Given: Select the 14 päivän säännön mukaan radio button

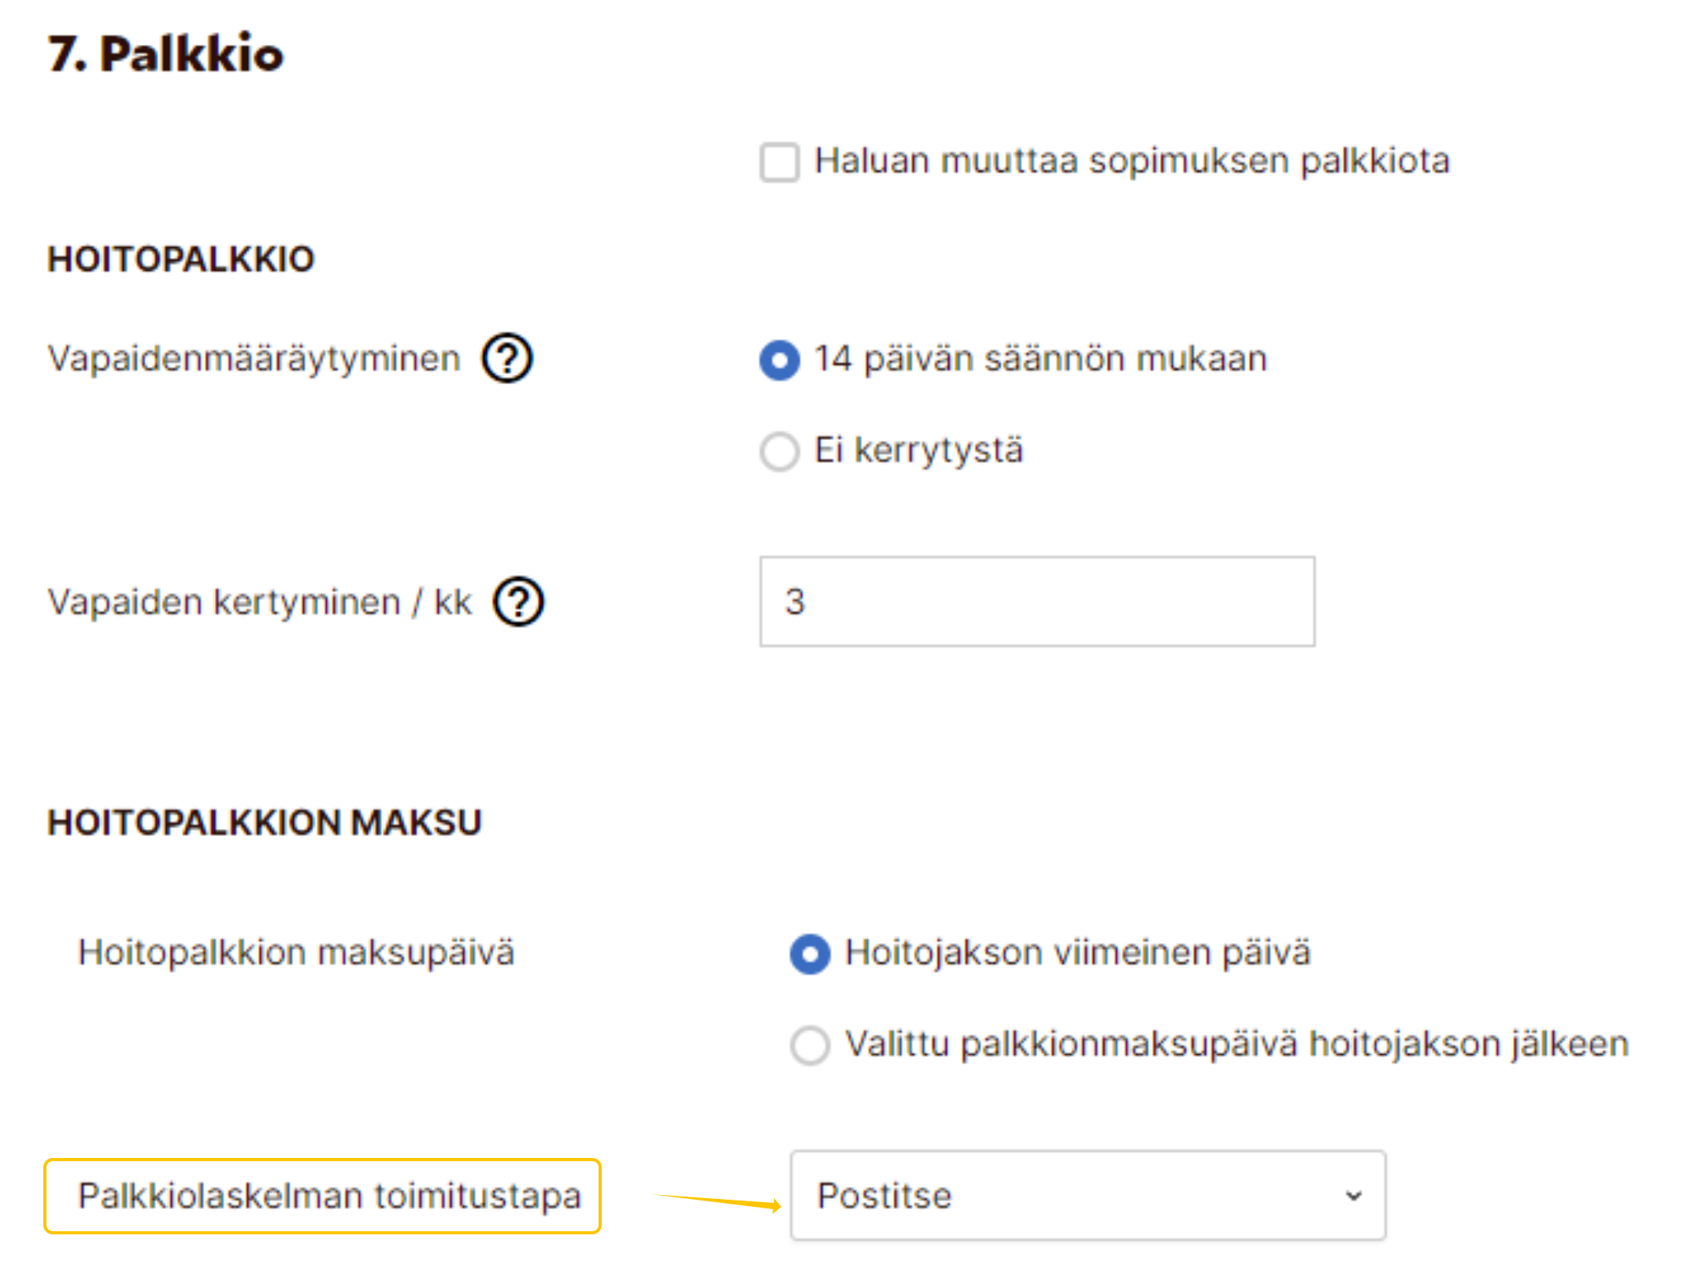Looking at the screenshot, I should point(779,360).
